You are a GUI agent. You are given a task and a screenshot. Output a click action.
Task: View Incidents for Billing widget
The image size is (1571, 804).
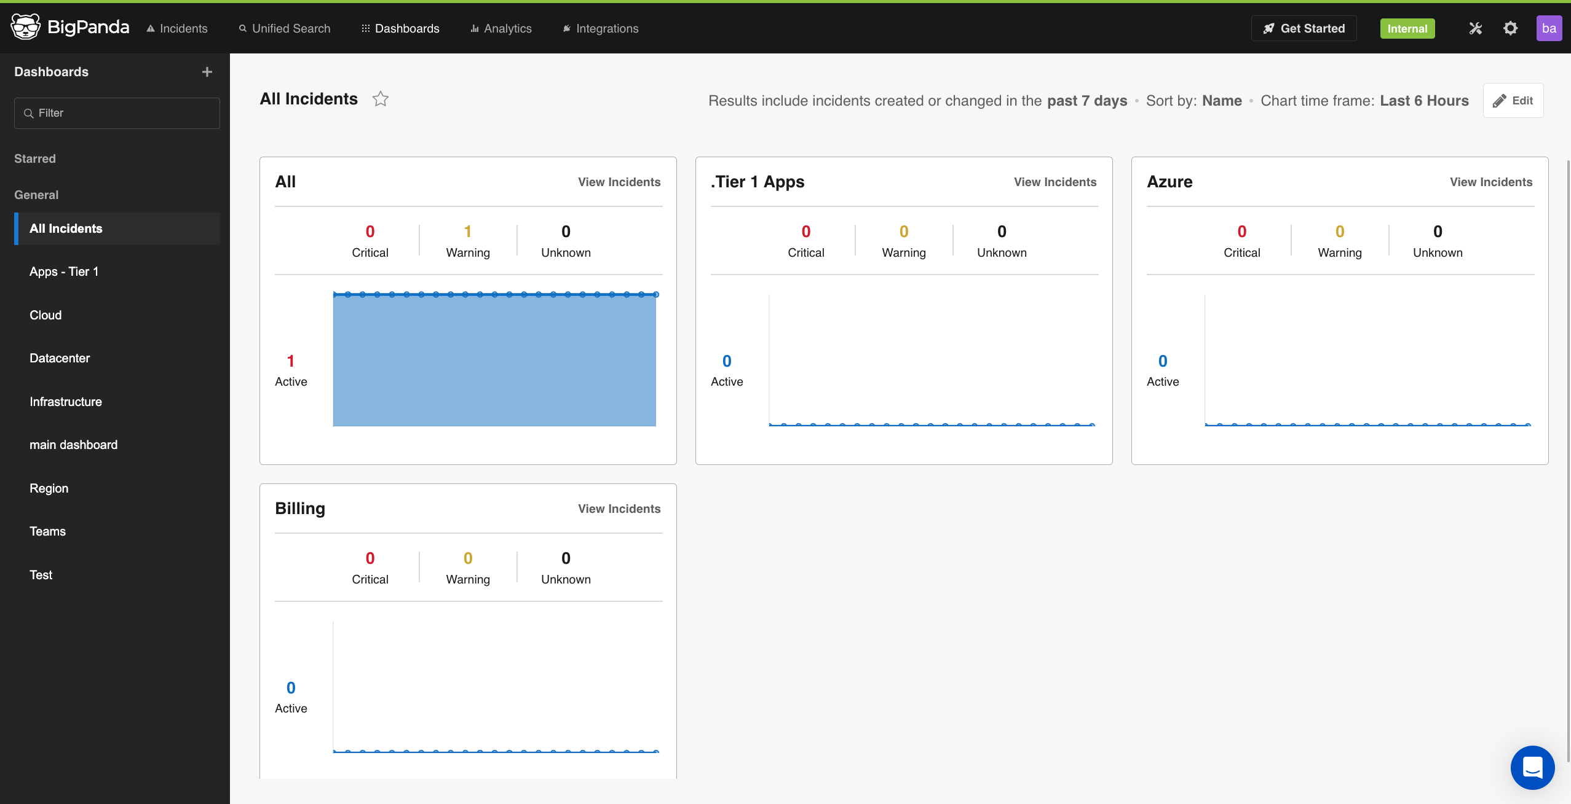pos(619,509)
